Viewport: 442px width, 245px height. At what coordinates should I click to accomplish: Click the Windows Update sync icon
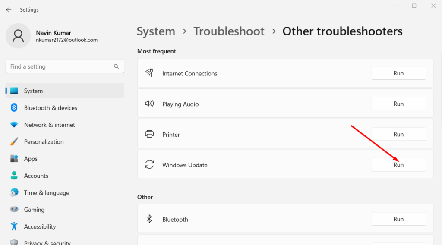(x=149, y=165)
